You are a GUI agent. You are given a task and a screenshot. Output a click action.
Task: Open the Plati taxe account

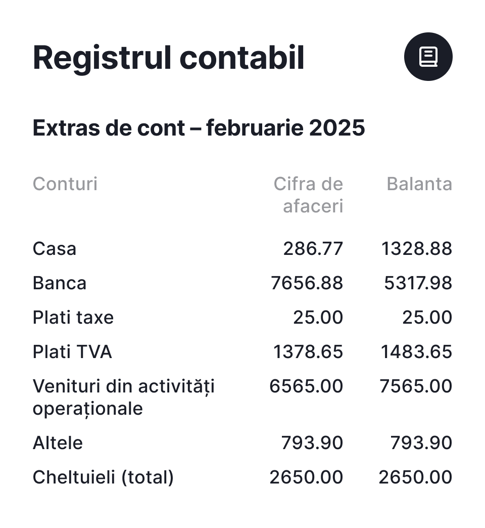click(73, 318)
